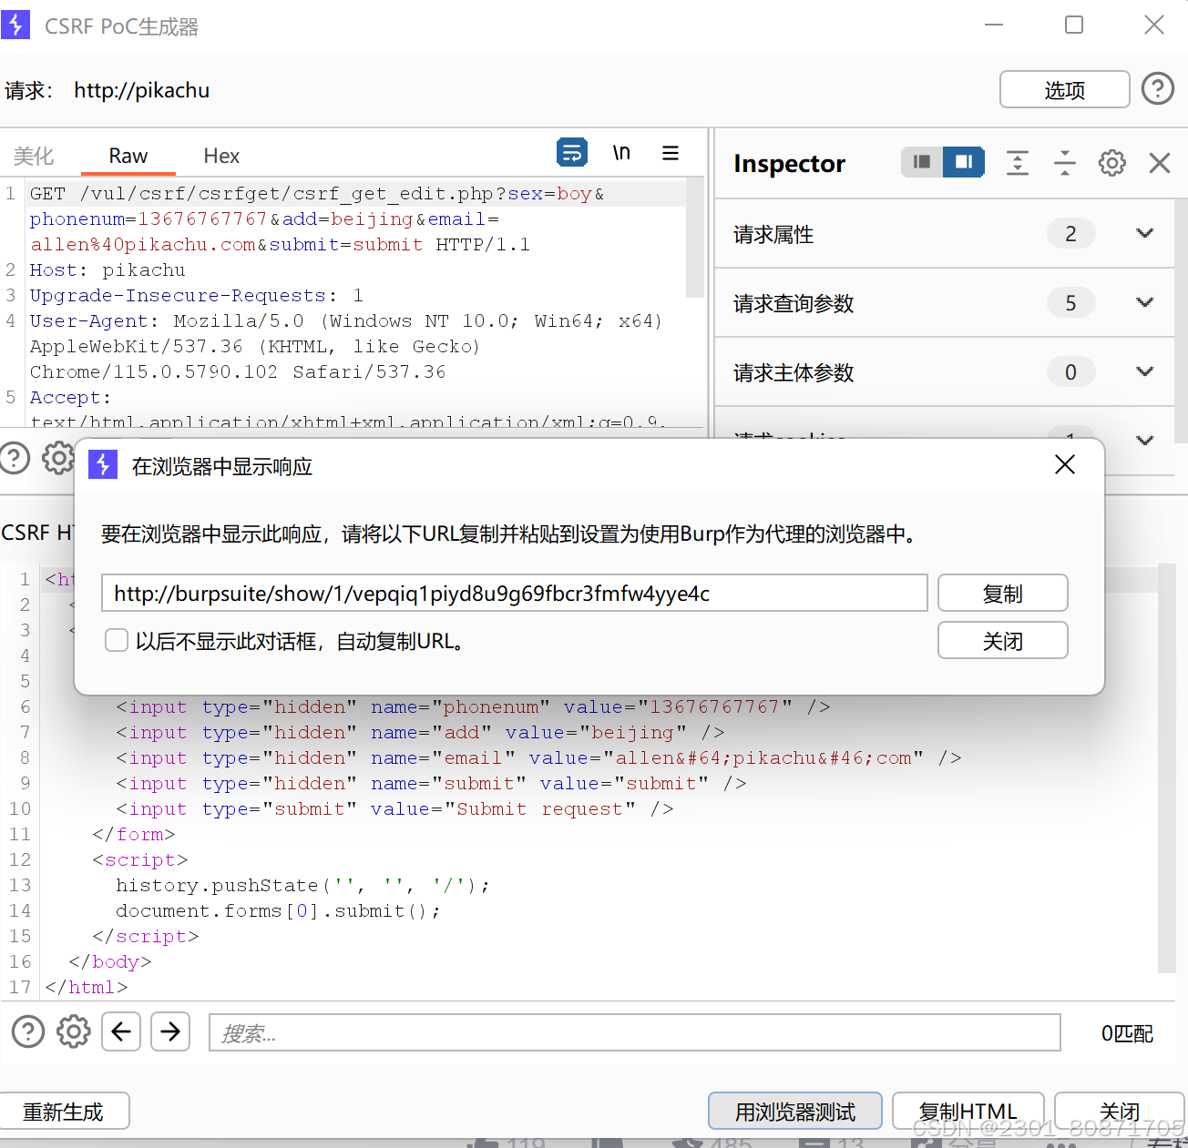The width and height of the screenshot is (1188, 1148).
Task: Collapse all Inspector sections icon
Action: pos(1064,163)
